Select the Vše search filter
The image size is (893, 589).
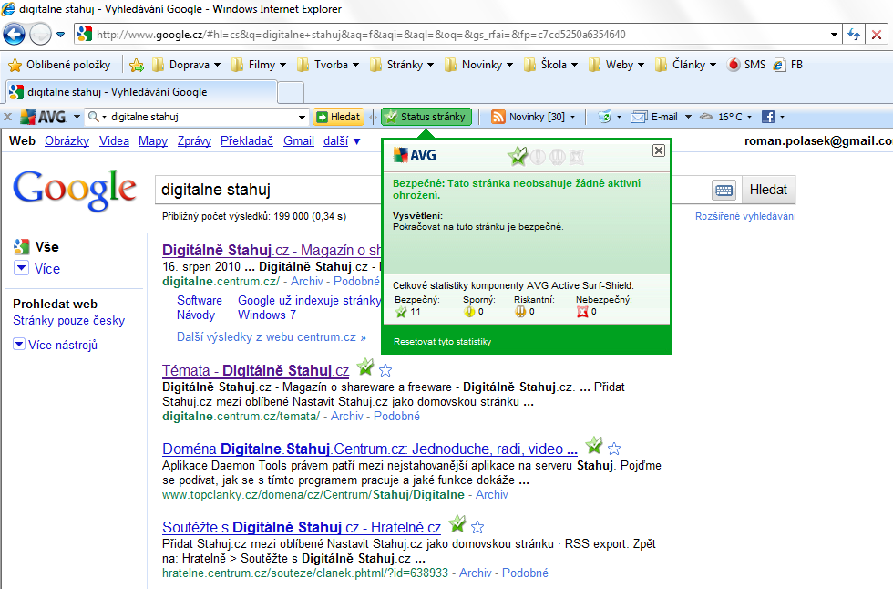36,247
